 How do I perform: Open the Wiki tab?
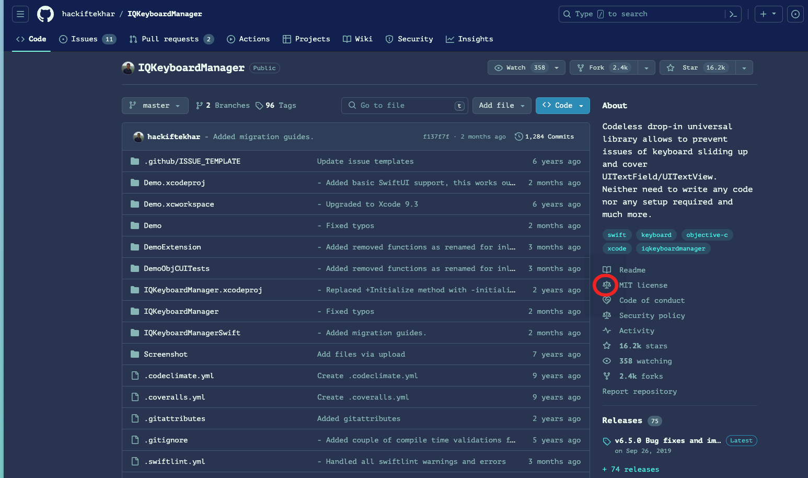(x=357, y=39)
